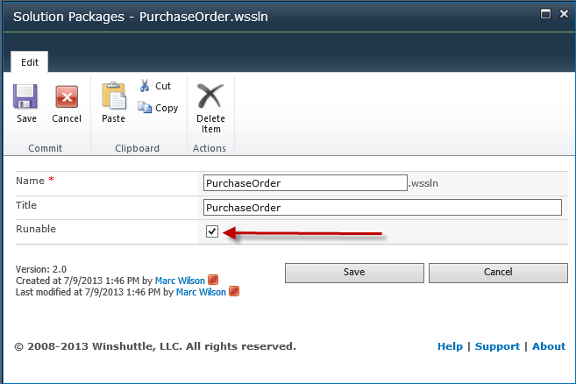Open the Marc Wilson link on Last modified line
This screenshot has height=384, width=576.
(x=201, y=292)
